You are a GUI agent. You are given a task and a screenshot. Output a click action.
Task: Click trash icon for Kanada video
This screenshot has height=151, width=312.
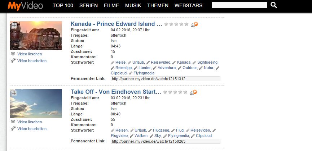pyautogui.click(x=13, y=54)
